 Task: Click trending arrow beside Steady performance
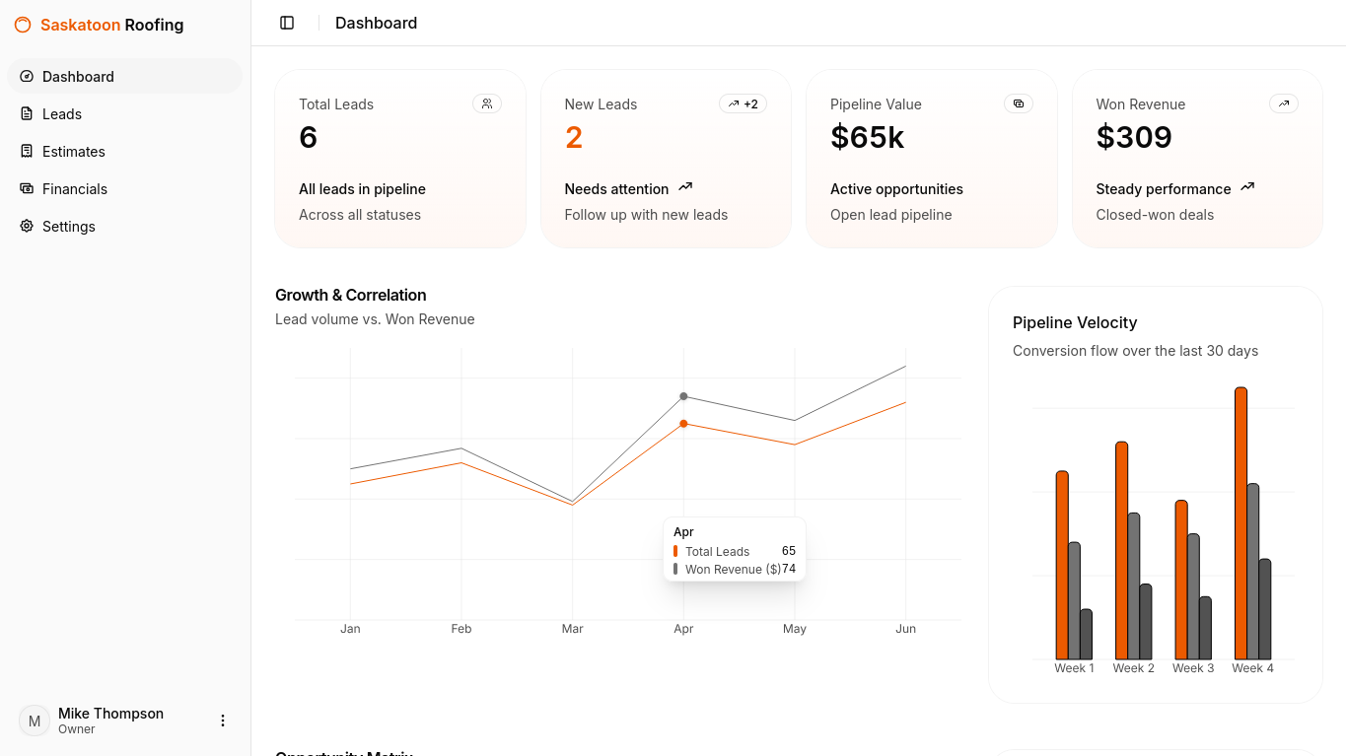click(x=1247, y=187)
